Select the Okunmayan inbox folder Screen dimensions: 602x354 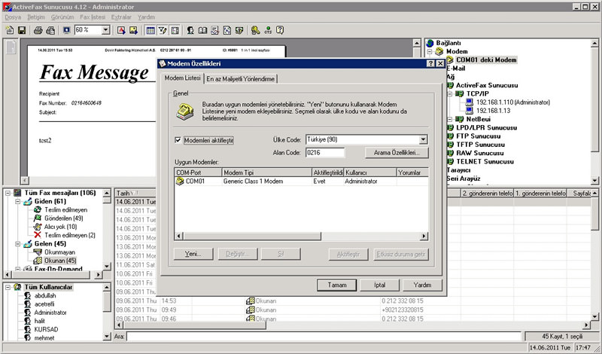(59, 252)
